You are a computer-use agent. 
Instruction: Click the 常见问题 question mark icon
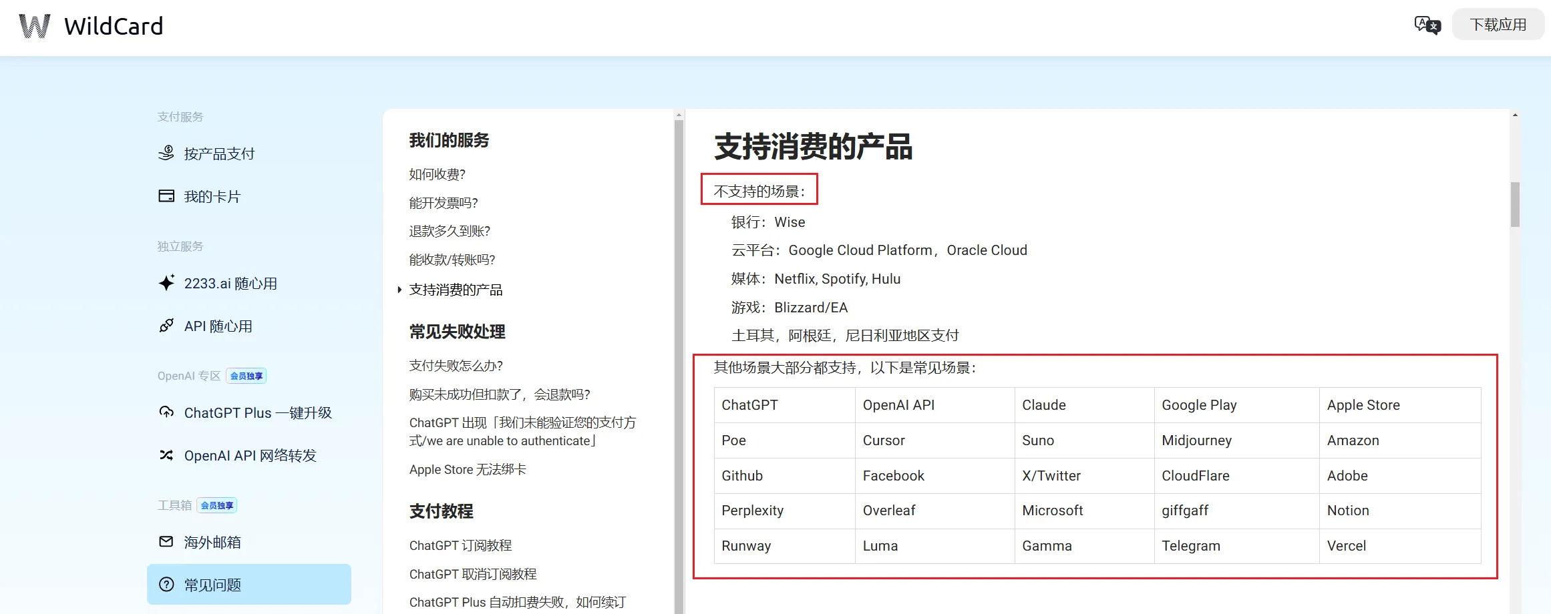[x=166, y=585]
